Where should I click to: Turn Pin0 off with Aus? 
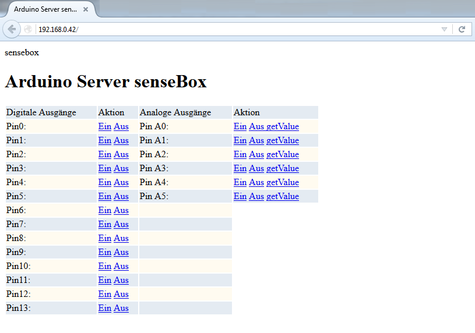[121, 126]
